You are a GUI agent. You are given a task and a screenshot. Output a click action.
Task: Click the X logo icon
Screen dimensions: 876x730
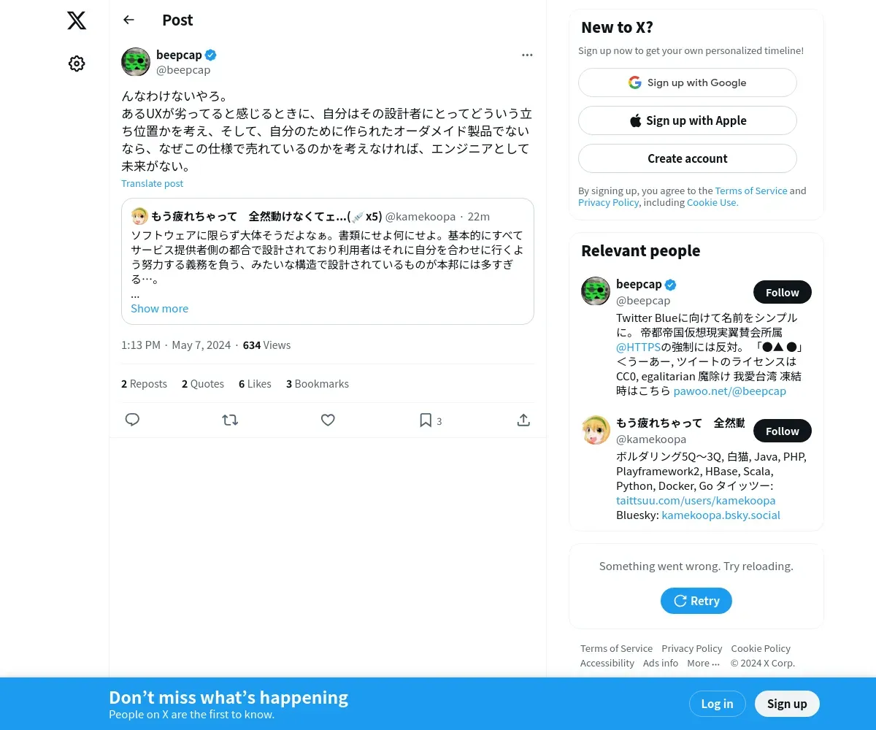77,20
